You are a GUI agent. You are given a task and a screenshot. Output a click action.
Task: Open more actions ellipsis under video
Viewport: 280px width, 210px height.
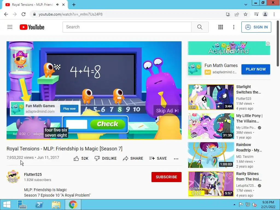click(x=176, y=159)
